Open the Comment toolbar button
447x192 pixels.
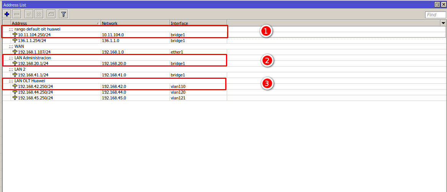tap(51, 14)
